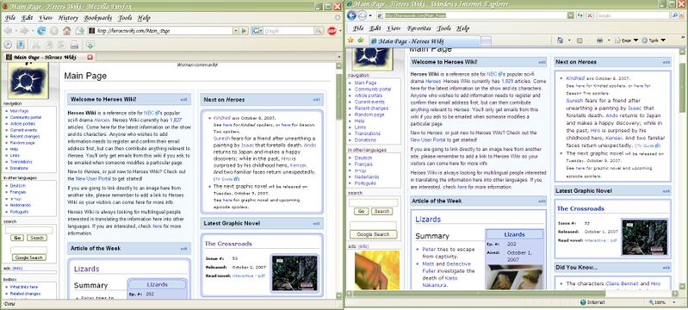Click Firefox's green Go arrow beside the address bar
Viewport: 688px width, 310px height.
(245, 31)
